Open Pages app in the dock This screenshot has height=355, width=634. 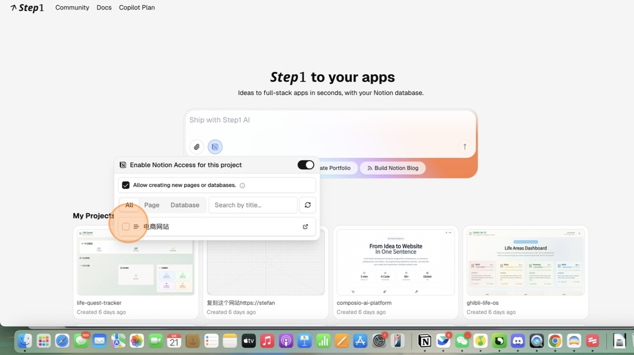point(342,341)
